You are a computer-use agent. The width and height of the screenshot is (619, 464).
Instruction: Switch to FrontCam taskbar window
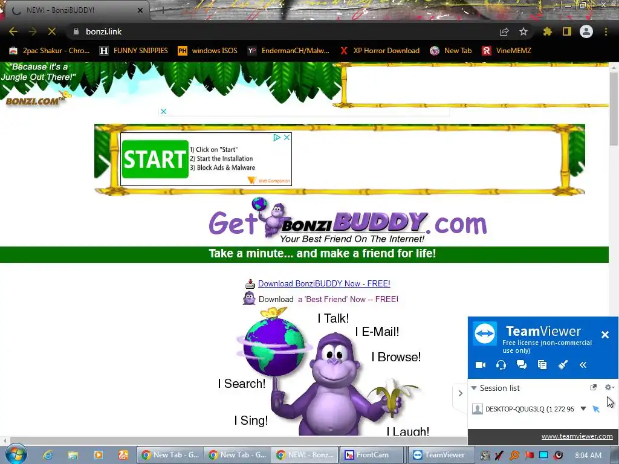[x=372, y=455]
